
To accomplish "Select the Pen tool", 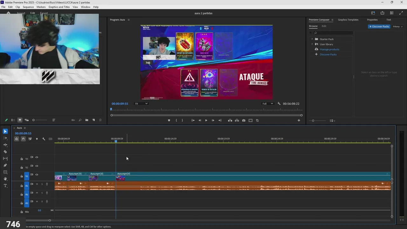I will click(x=5, y=165).
